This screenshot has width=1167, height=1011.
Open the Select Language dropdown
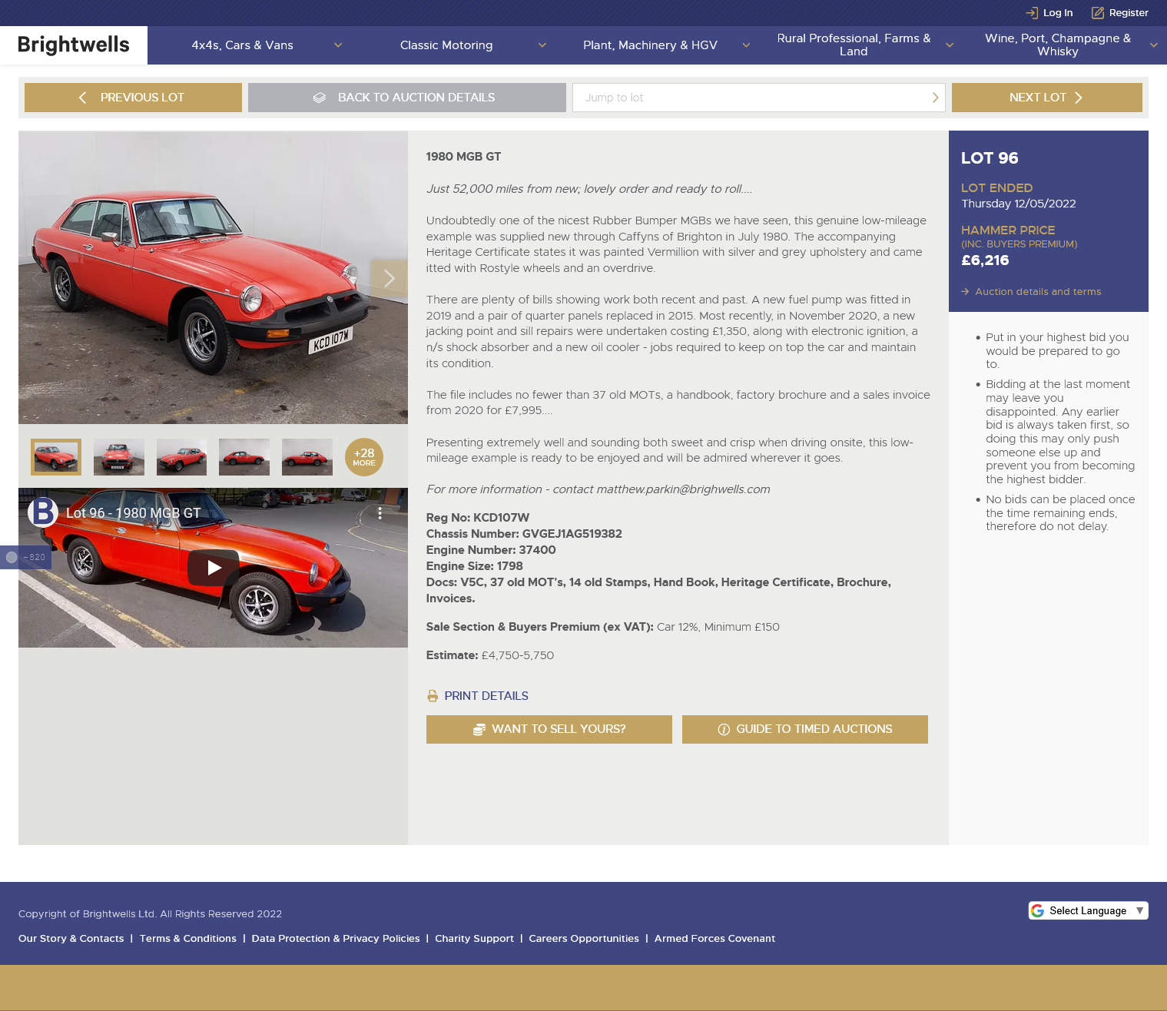click(x=1089, y=910)
